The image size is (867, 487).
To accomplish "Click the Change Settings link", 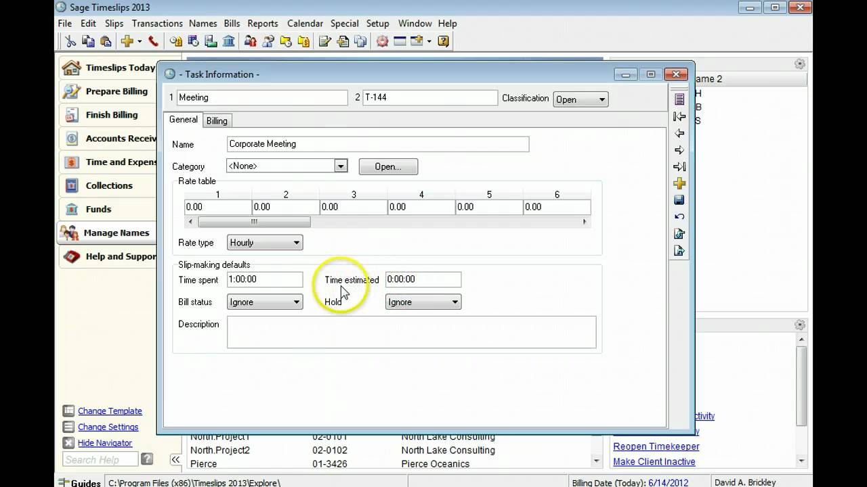I will point(108,427).
